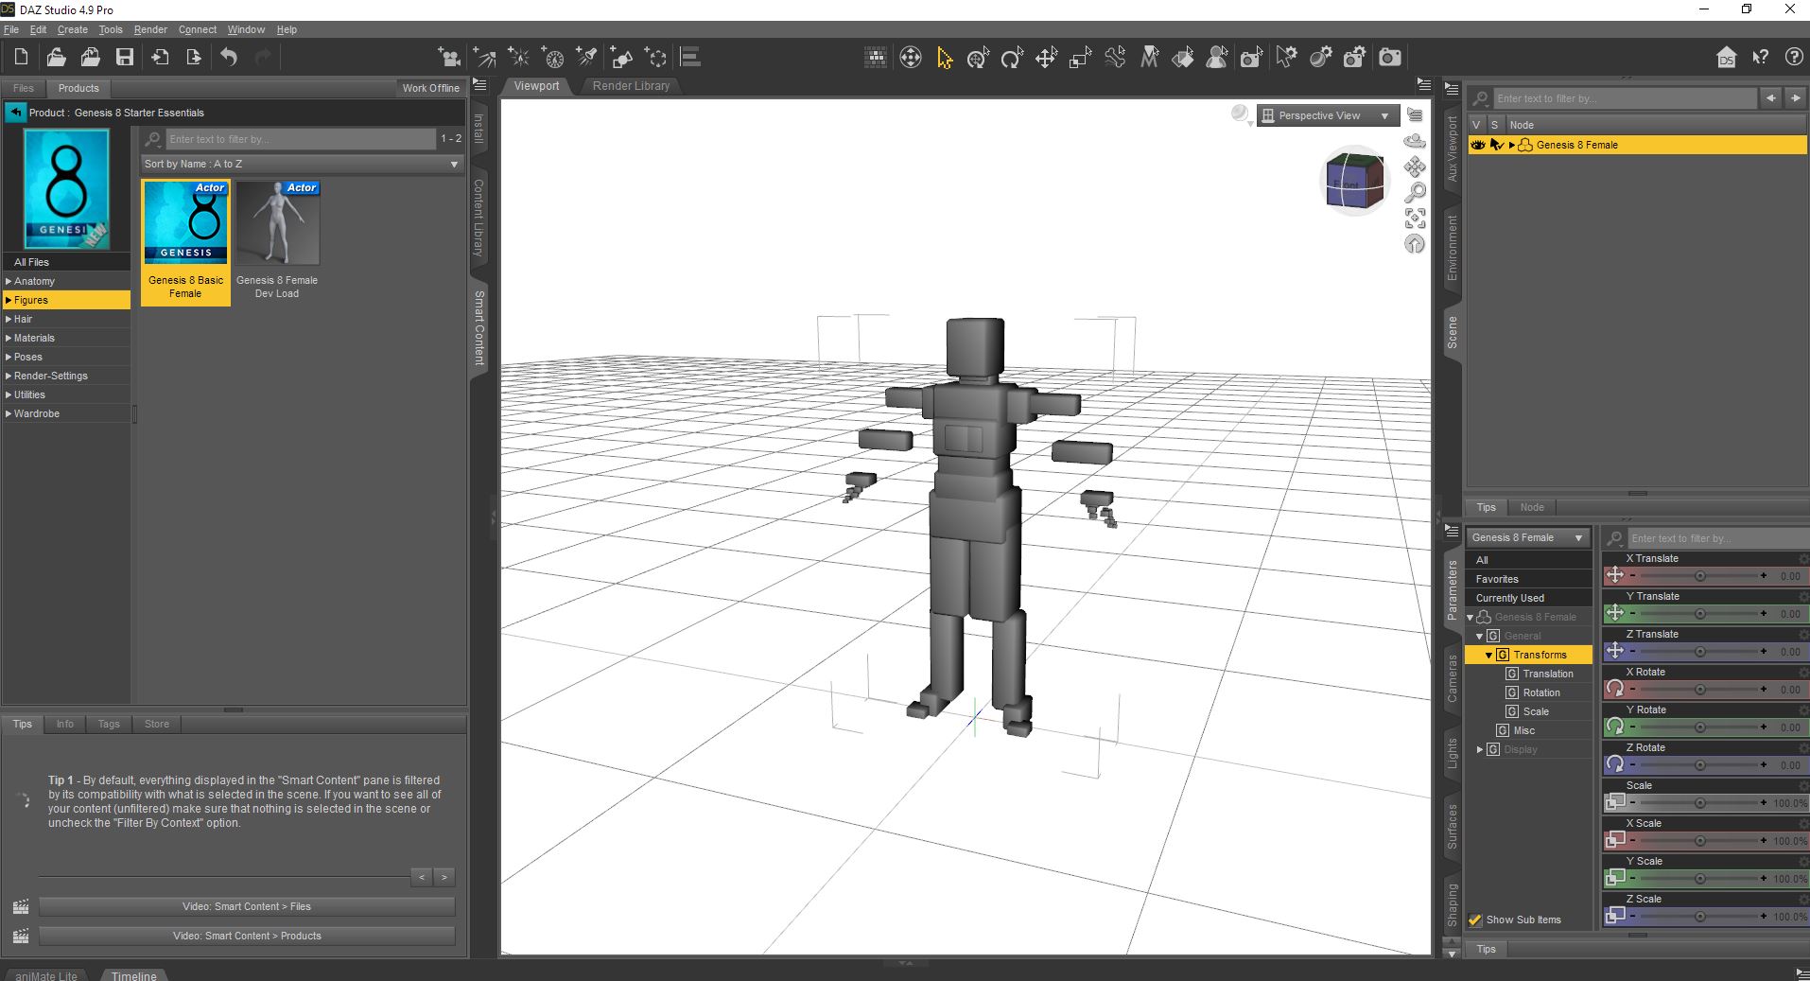Toggle the Show Sub Items checkbox
This screenshot has height=981, width=1810.
(1475, 920)
